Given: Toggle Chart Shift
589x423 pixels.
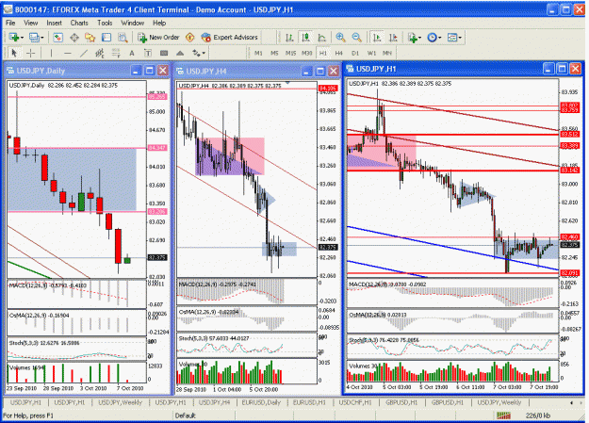Looking at the screenshot, I should [x=393, y=37].
